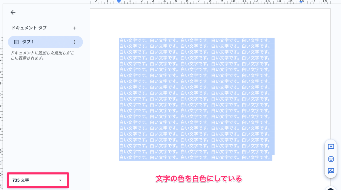Click the document icon beside タブ 1

(x=16, y=42)
